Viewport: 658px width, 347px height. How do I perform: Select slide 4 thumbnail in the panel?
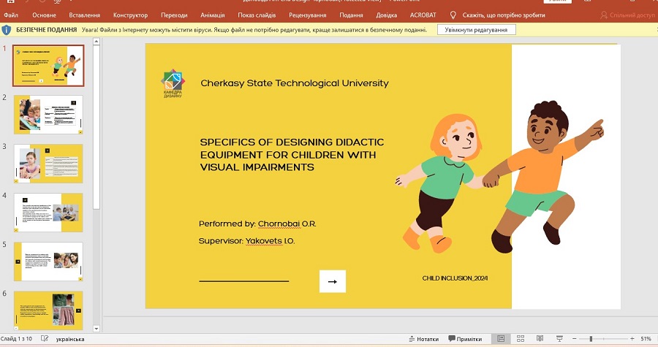[x=48, y=213]
